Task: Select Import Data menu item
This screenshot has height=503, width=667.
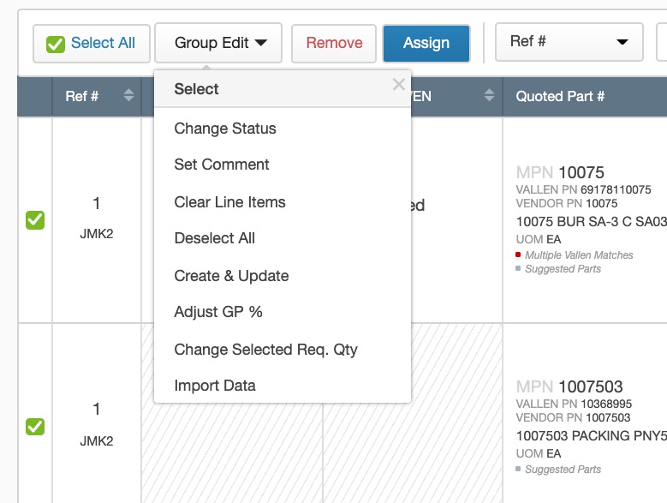Action: [x=215, y=386]
